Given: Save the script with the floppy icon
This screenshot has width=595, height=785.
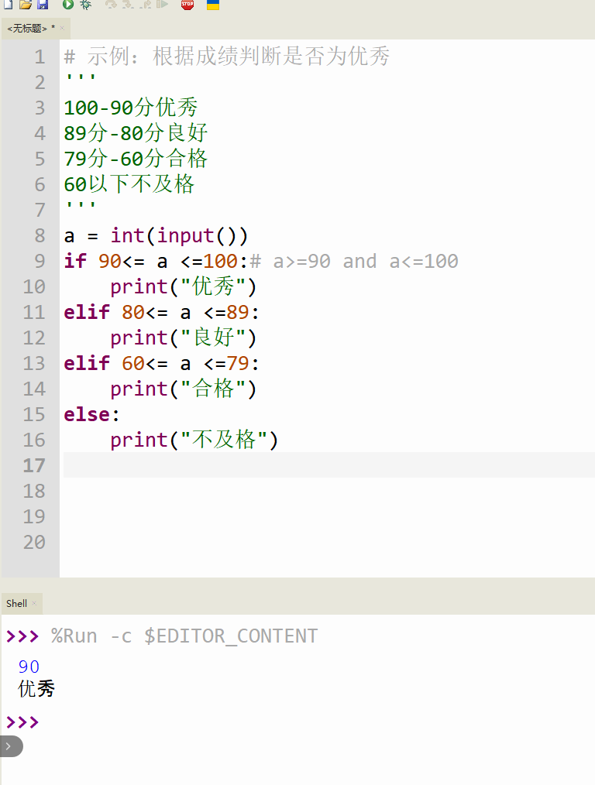Looking at the screenshot, I should pos(43,5).
